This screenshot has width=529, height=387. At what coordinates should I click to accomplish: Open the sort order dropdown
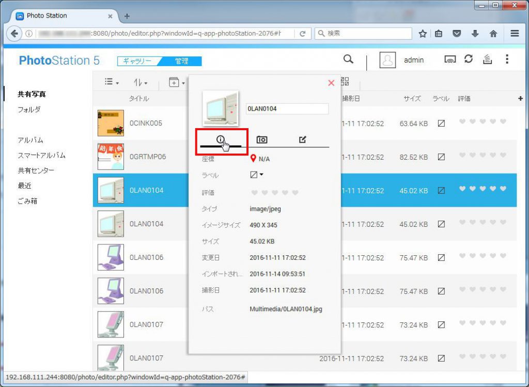tap(141, 82)
